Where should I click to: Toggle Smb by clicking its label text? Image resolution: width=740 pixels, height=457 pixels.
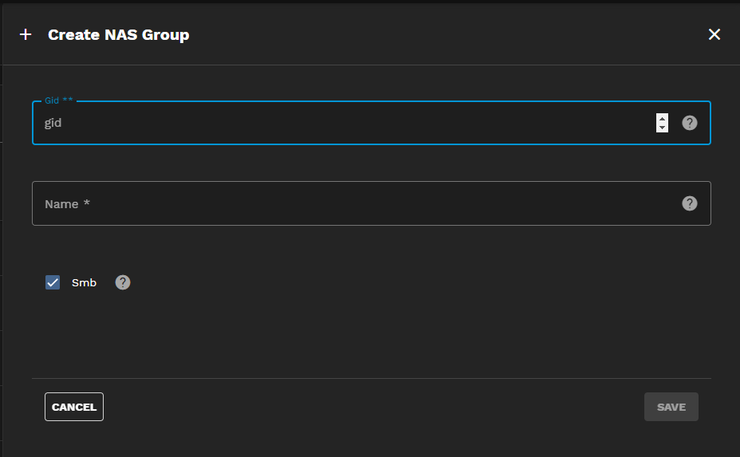[84, 282]
